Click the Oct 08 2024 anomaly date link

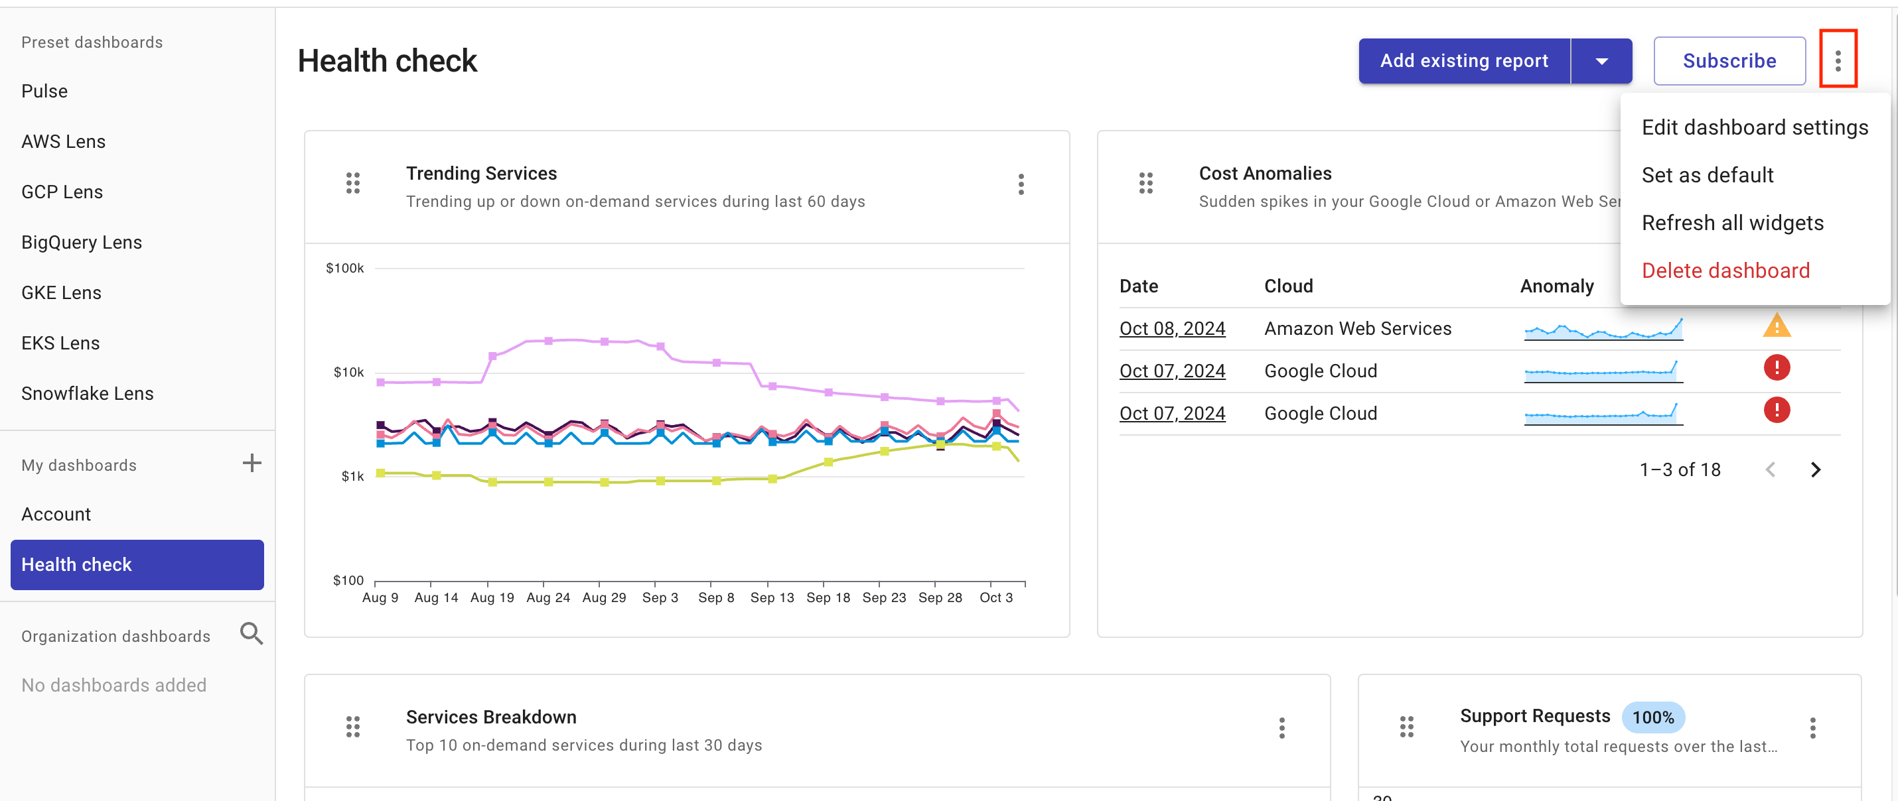point(1172,327)
